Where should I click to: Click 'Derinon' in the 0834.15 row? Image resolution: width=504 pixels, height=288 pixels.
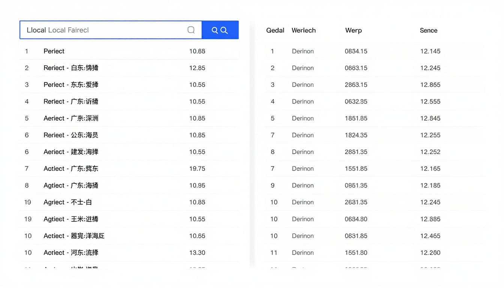(x=303, y=51)
